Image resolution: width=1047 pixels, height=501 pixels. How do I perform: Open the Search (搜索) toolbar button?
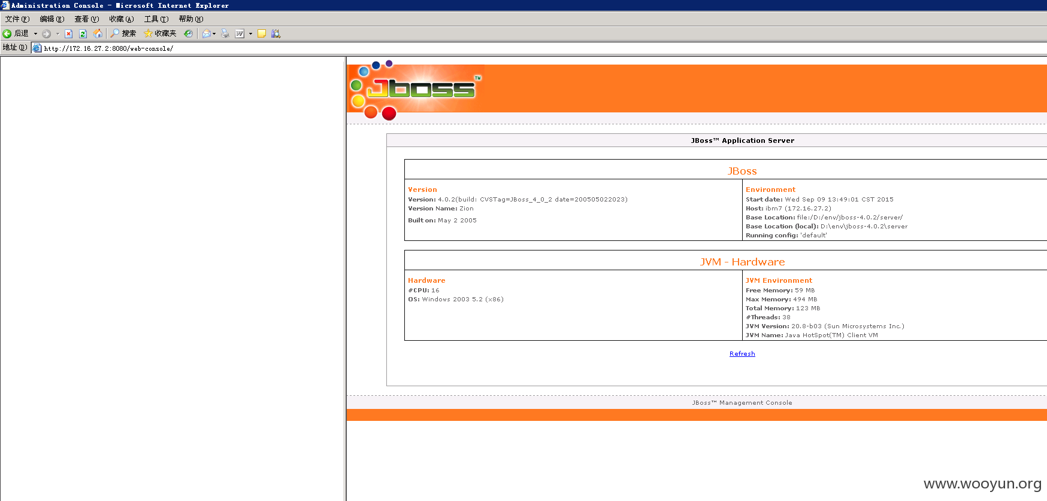click(123, 33)
